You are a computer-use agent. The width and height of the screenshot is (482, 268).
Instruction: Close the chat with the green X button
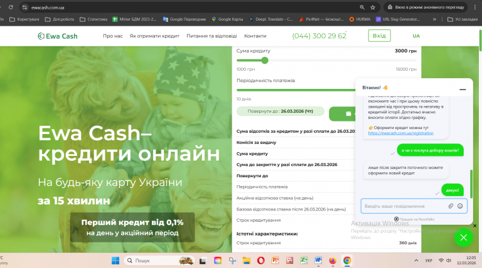pyautogui.click(x=464, y=237)
